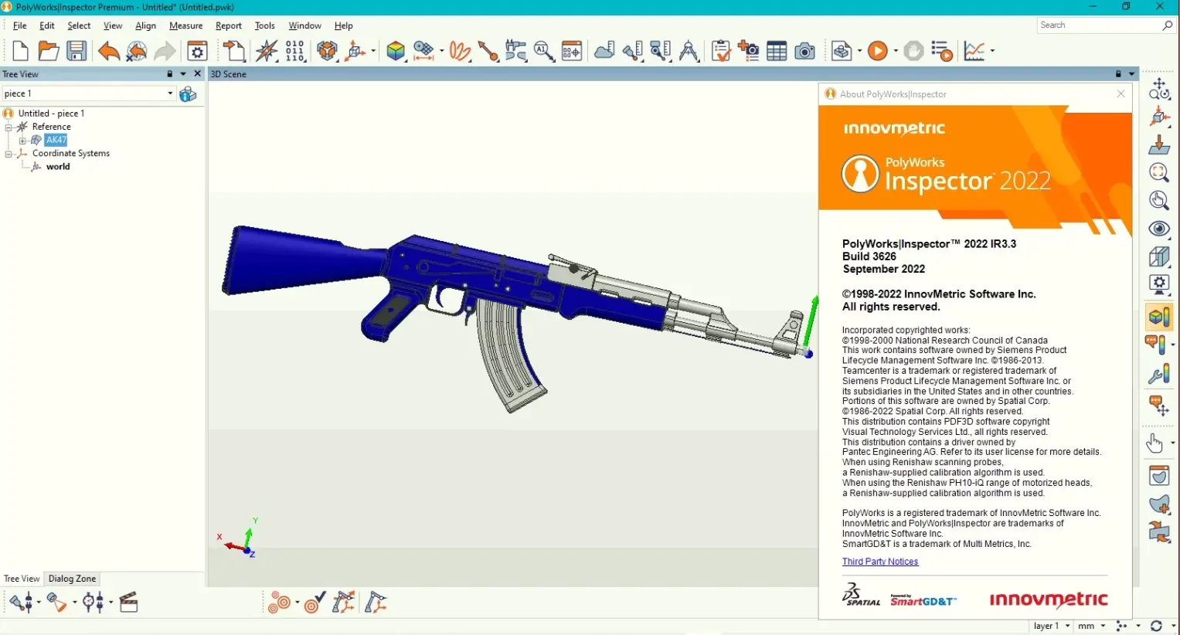This screenshot has height=635, width=1180.
Task: Click the New project page icon
Action: click(21, 52)
